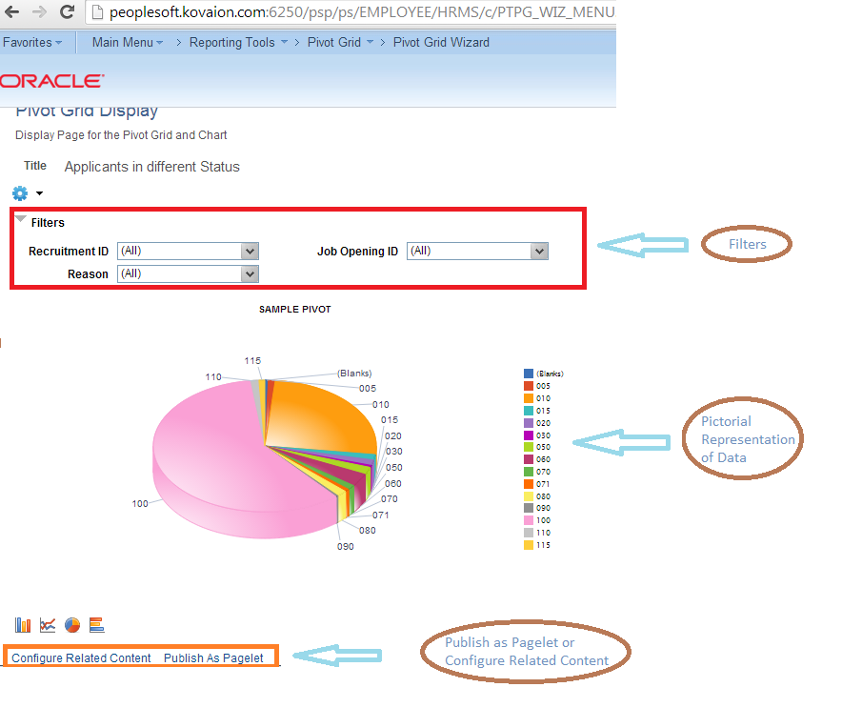842x728 pixels.
Task: Open the Reason dropdown
Action: (249, 273)
